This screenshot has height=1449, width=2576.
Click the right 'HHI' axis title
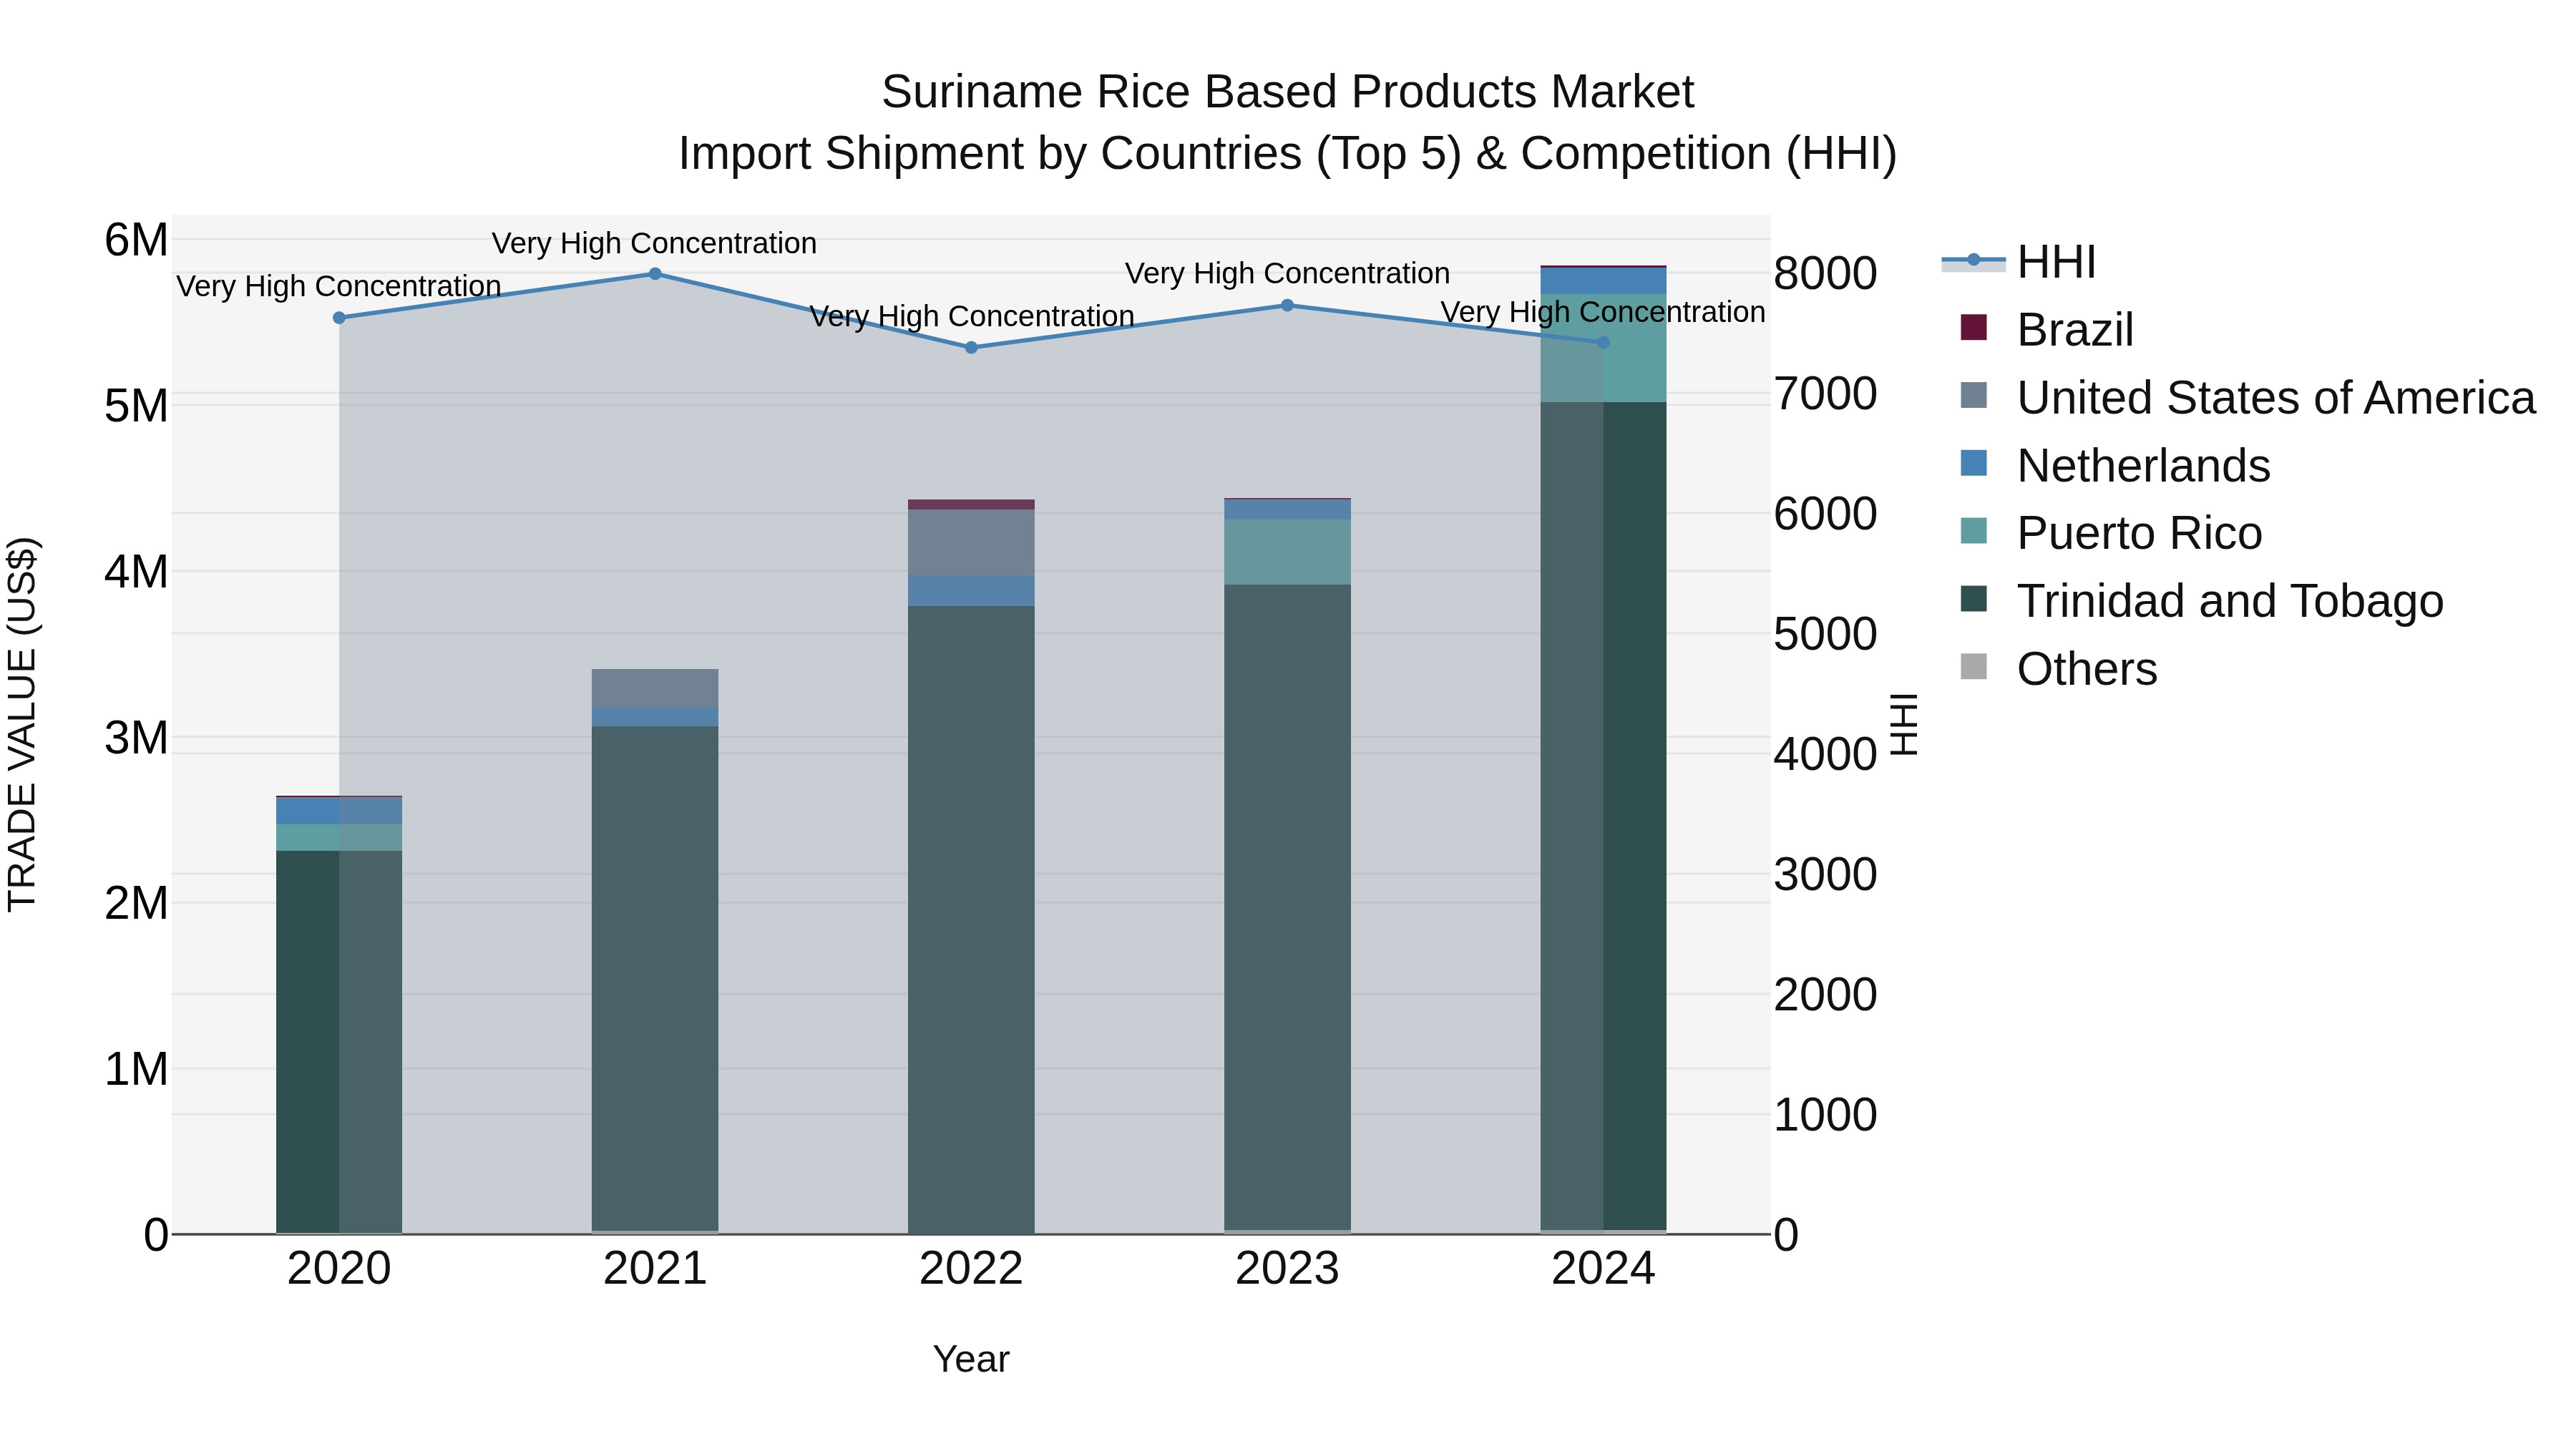(x=1905, y=724)
